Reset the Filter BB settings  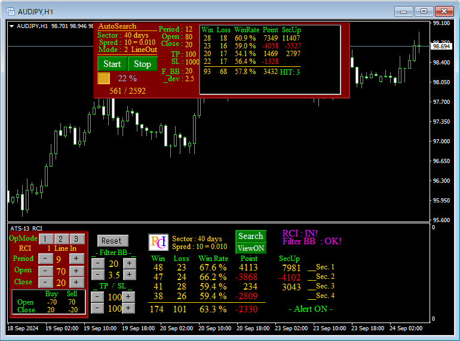(113, 241)
